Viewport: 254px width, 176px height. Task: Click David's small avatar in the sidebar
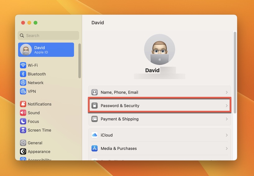click(x=26, y=50)
